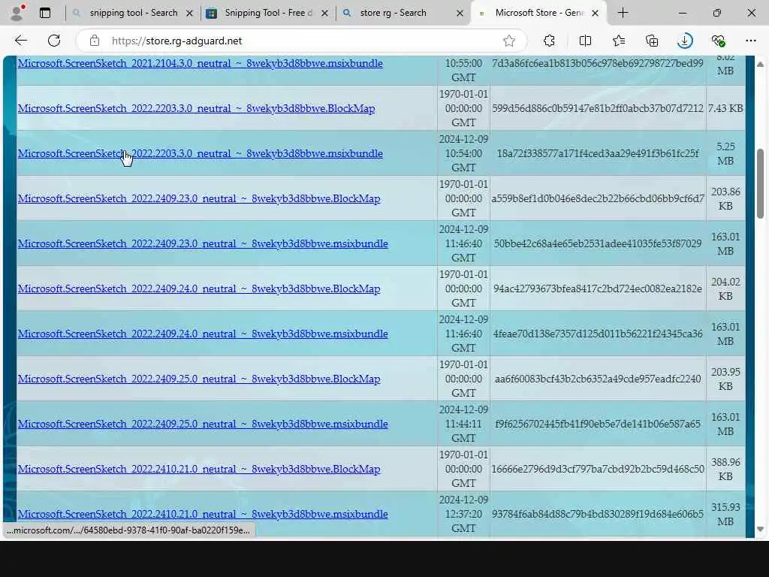Open Favorites list icon

coord(619,41)
